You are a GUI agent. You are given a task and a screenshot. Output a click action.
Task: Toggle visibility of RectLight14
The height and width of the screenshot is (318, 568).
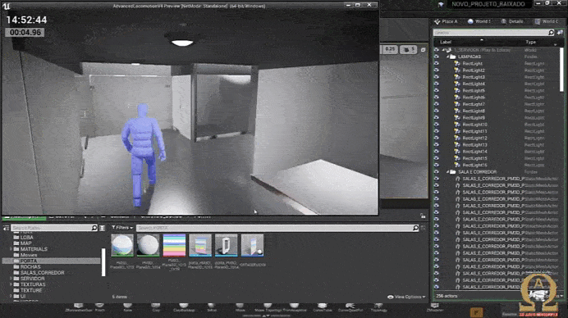(437, 152)
